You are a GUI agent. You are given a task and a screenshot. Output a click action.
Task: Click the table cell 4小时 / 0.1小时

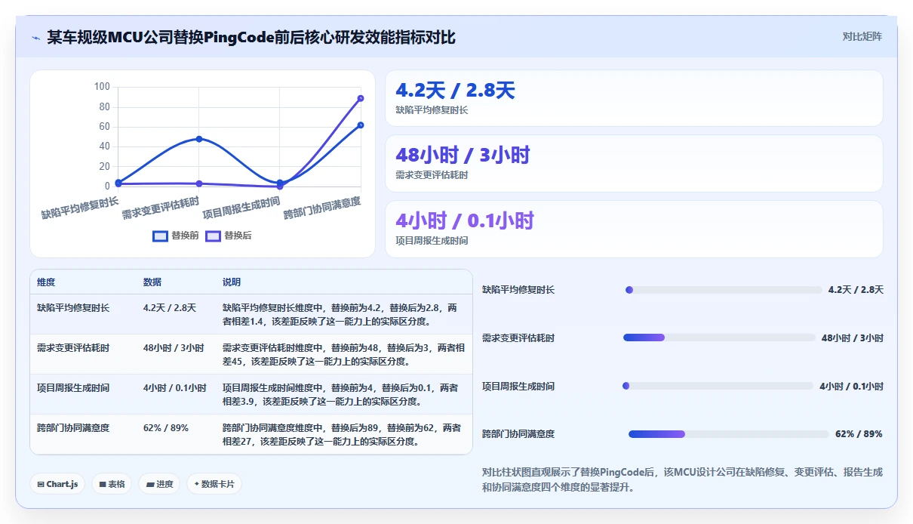175,388
